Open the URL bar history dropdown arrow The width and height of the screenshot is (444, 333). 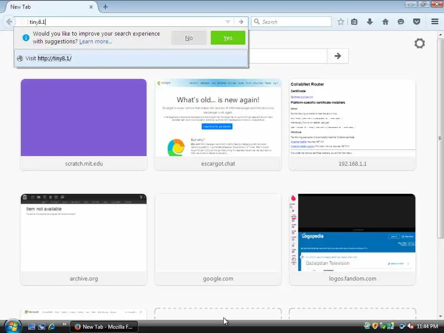click(228, 22)
